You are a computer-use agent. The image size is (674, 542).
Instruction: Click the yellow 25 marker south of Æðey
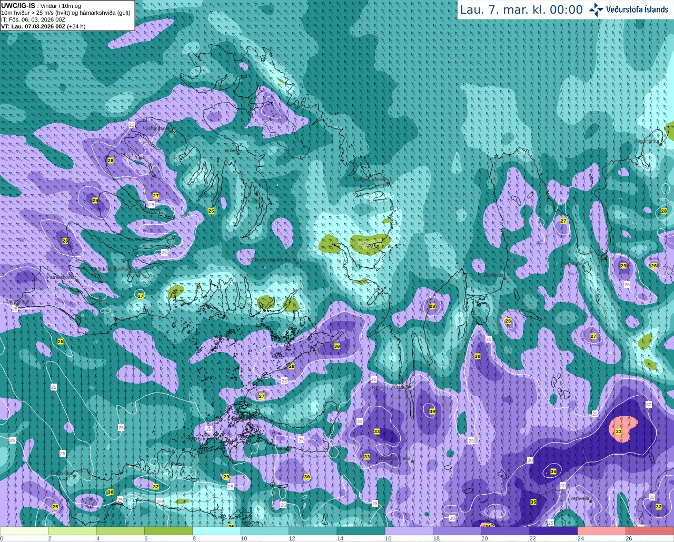211,211
